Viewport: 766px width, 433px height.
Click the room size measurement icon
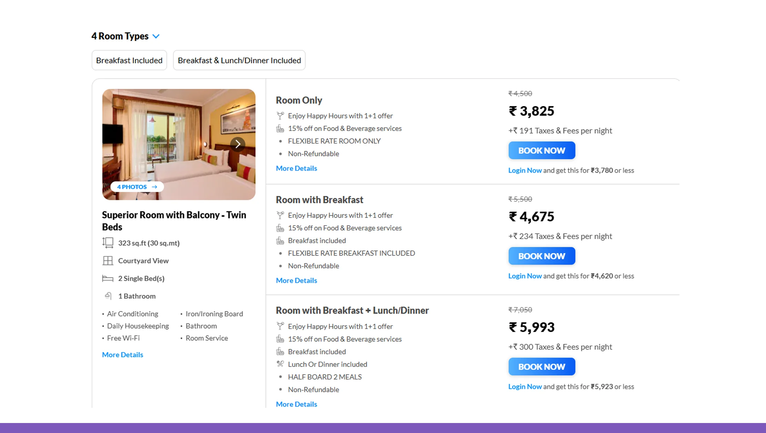point(108,243)
